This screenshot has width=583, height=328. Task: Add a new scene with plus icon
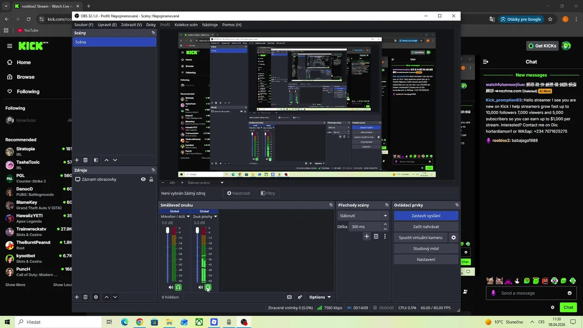tap(77, 160)
